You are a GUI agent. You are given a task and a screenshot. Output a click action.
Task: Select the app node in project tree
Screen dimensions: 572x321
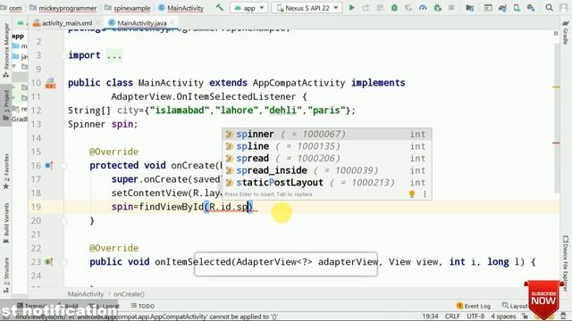pyautogui.click(x=18, y=36)
